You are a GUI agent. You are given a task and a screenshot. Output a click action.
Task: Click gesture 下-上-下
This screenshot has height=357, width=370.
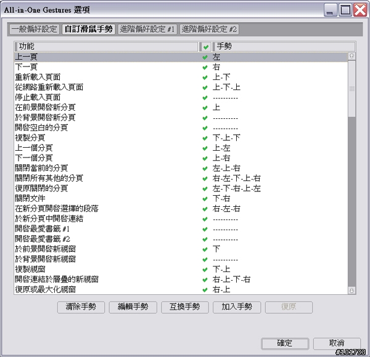click(226, 138)
